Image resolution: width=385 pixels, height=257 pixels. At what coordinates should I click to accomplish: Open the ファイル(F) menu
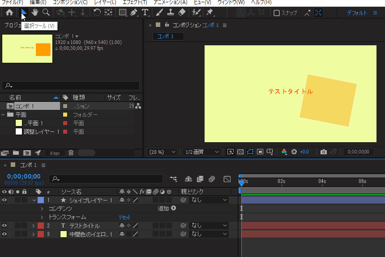(12, 2)
